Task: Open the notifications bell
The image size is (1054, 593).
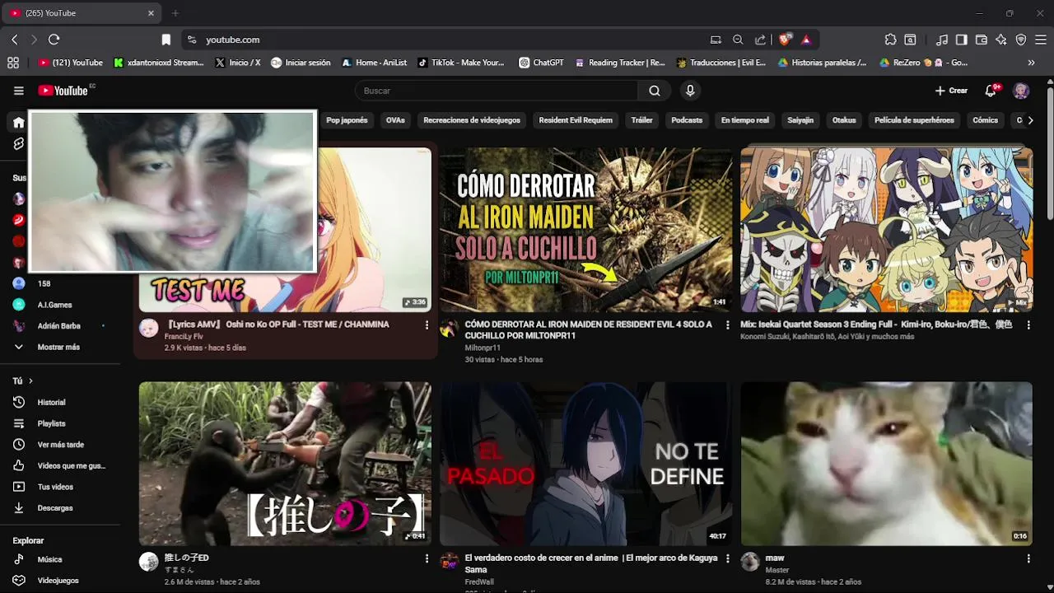Action: pos(991,91)
